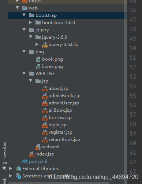Select the WEB-INF folder name
This screenshot has width=142, height=184.
click(x=45, y=74)
